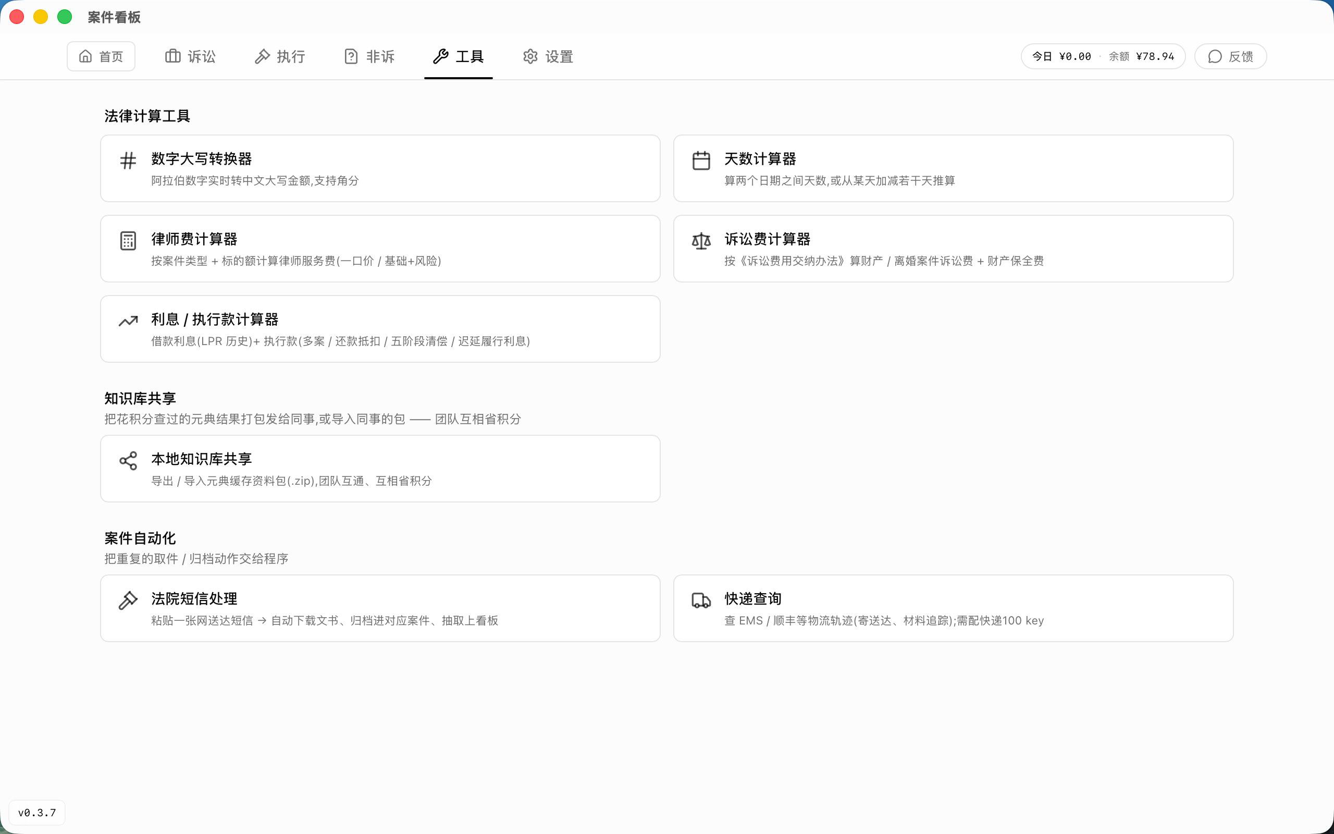Switch to the 执行 tab

point(280,56)
